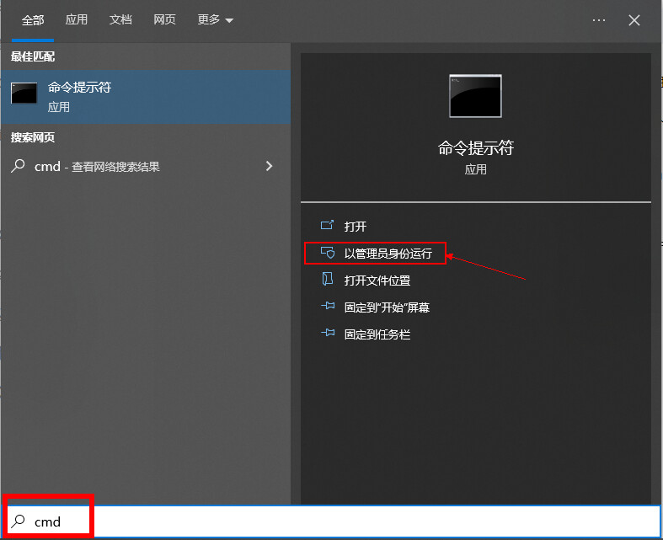Image resolution: width=663 pixels, height=540 pixels.
Task: Click the shield icon for administrator run
Action: pos(327,253)
